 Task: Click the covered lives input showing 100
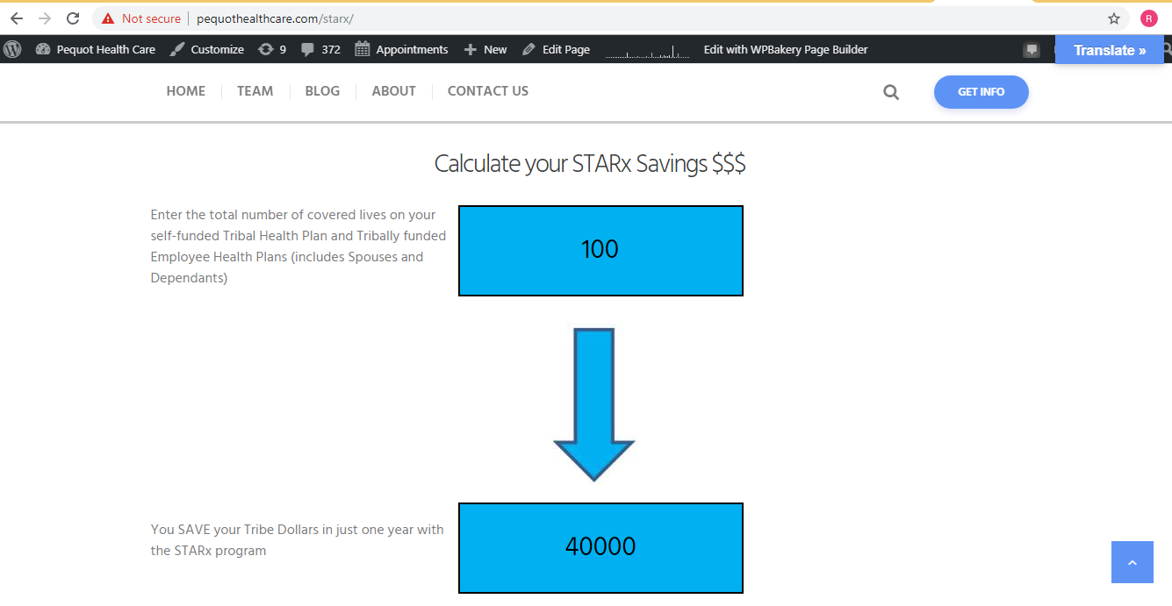click(600, 251)
